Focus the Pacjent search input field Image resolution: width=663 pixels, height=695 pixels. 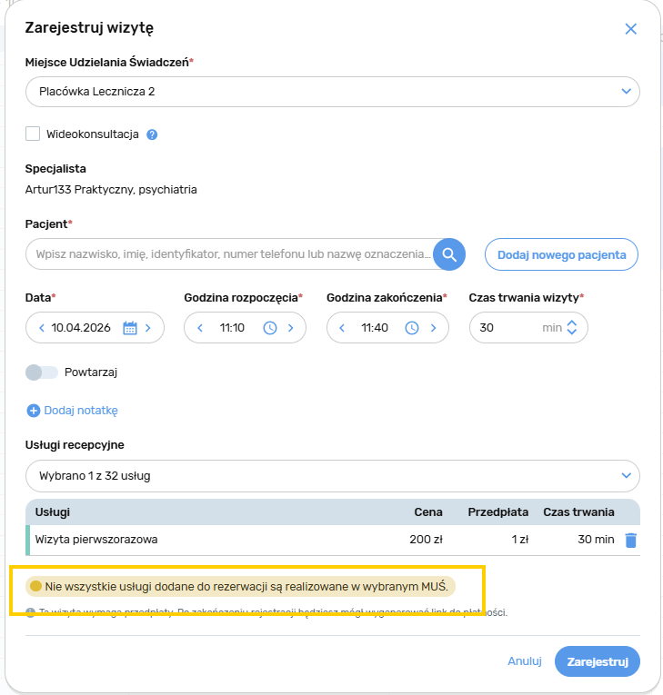point(232,254)
